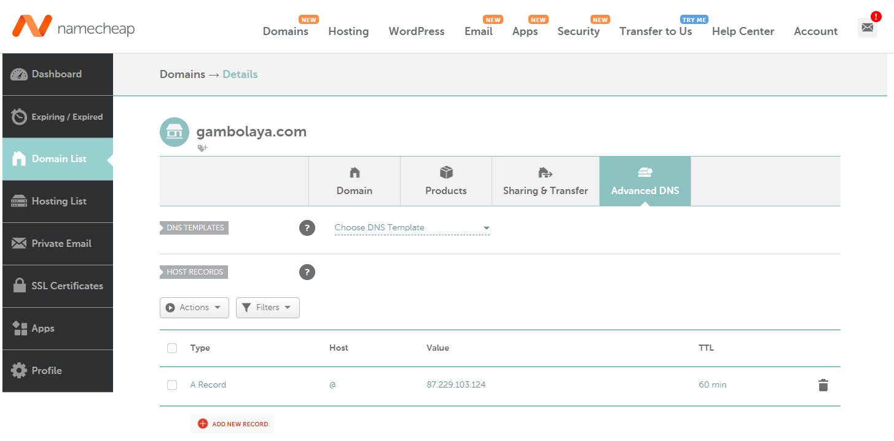Click the Host Records help question mark
894x441 pixels.
(x=307, y=272)
